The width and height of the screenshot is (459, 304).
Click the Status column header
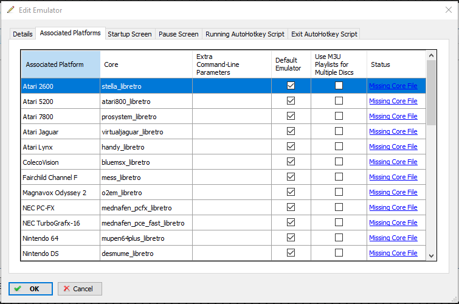tap(396, 64)
